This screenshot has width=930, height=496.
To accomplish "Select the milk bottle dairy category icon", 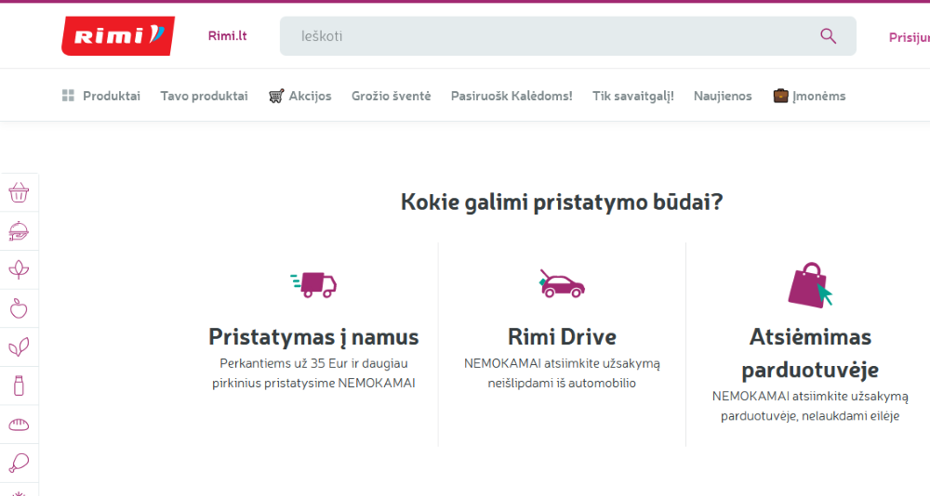I will [x=19, y=385].
